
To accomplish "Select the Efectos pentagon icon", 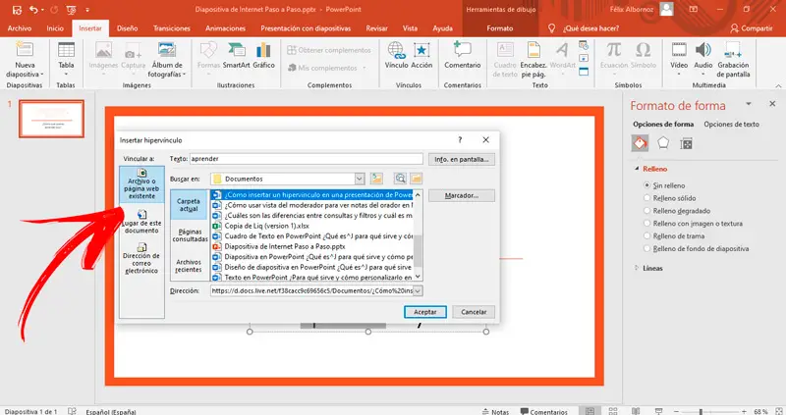I will tap(662, 143).
